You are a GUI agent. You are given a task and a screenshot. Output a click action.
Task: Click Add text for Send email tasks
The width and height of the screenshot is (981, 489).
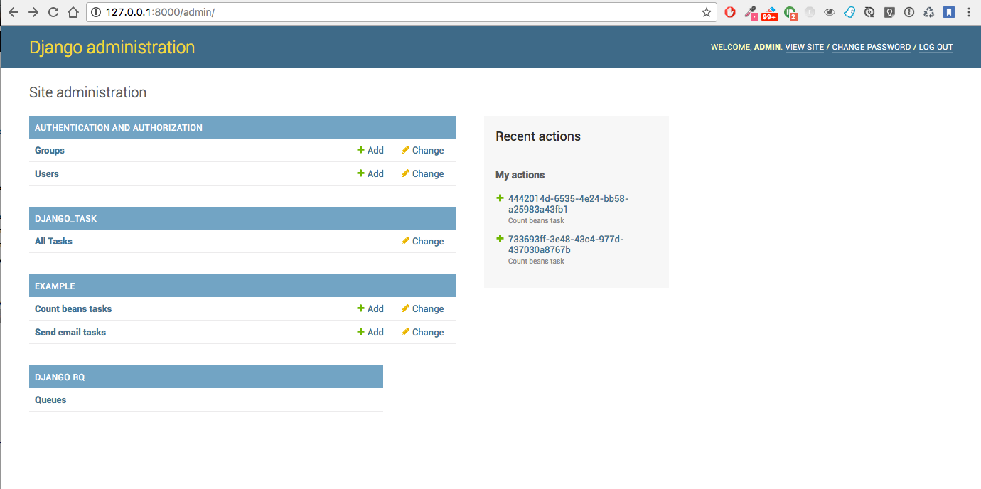tap(375, 332)
